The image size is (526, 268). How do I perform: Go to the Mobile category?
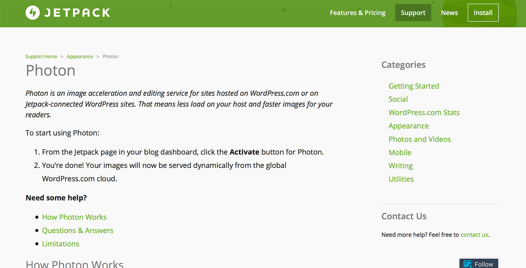pos(400,153)
